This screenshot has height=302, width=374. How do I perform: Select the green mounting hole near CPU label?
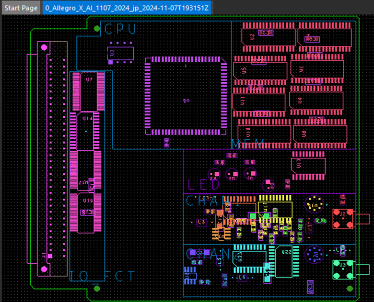coord(97,29)
